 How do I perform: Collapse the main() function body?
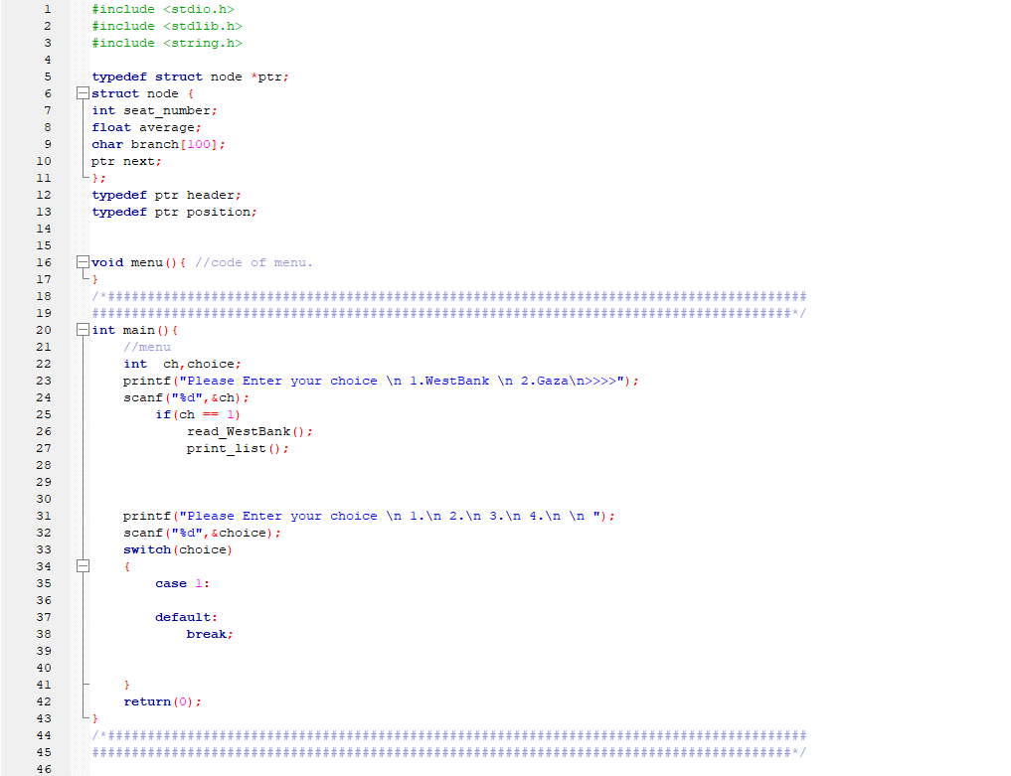pos(83,329)
